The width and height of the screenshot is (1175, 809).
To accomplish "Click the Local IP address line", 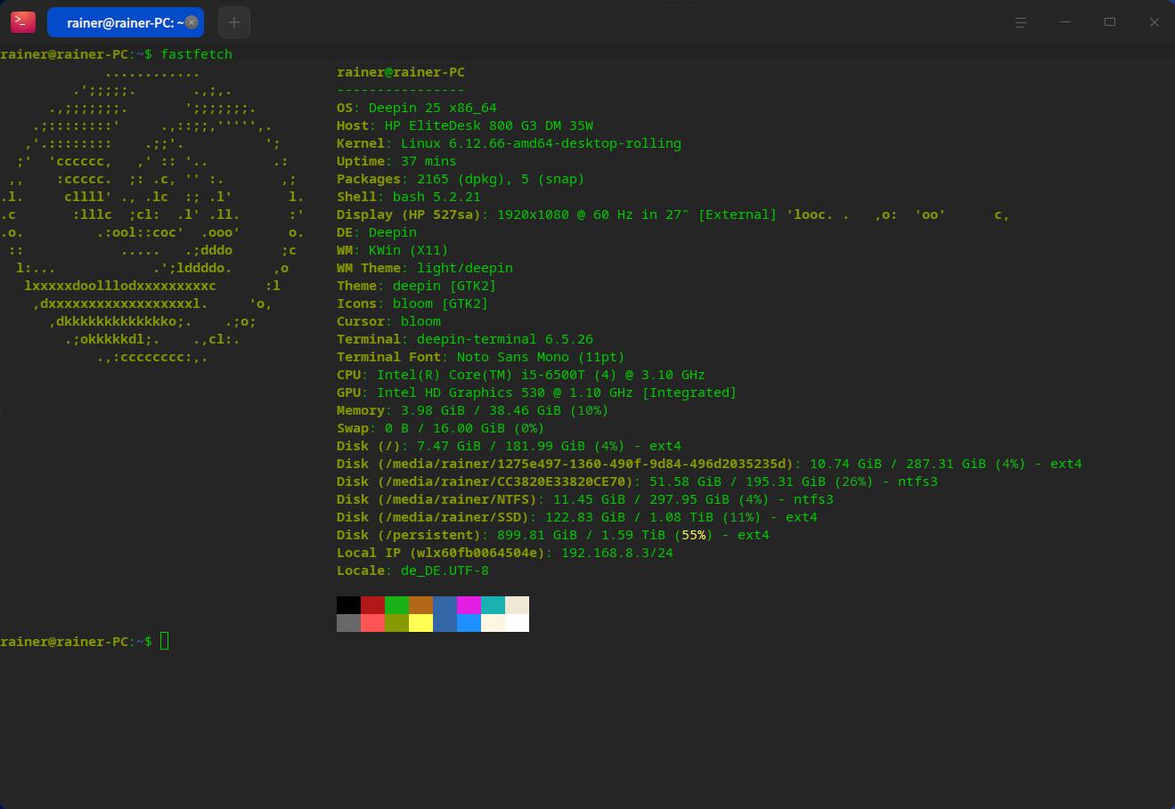I will (505, 553).
